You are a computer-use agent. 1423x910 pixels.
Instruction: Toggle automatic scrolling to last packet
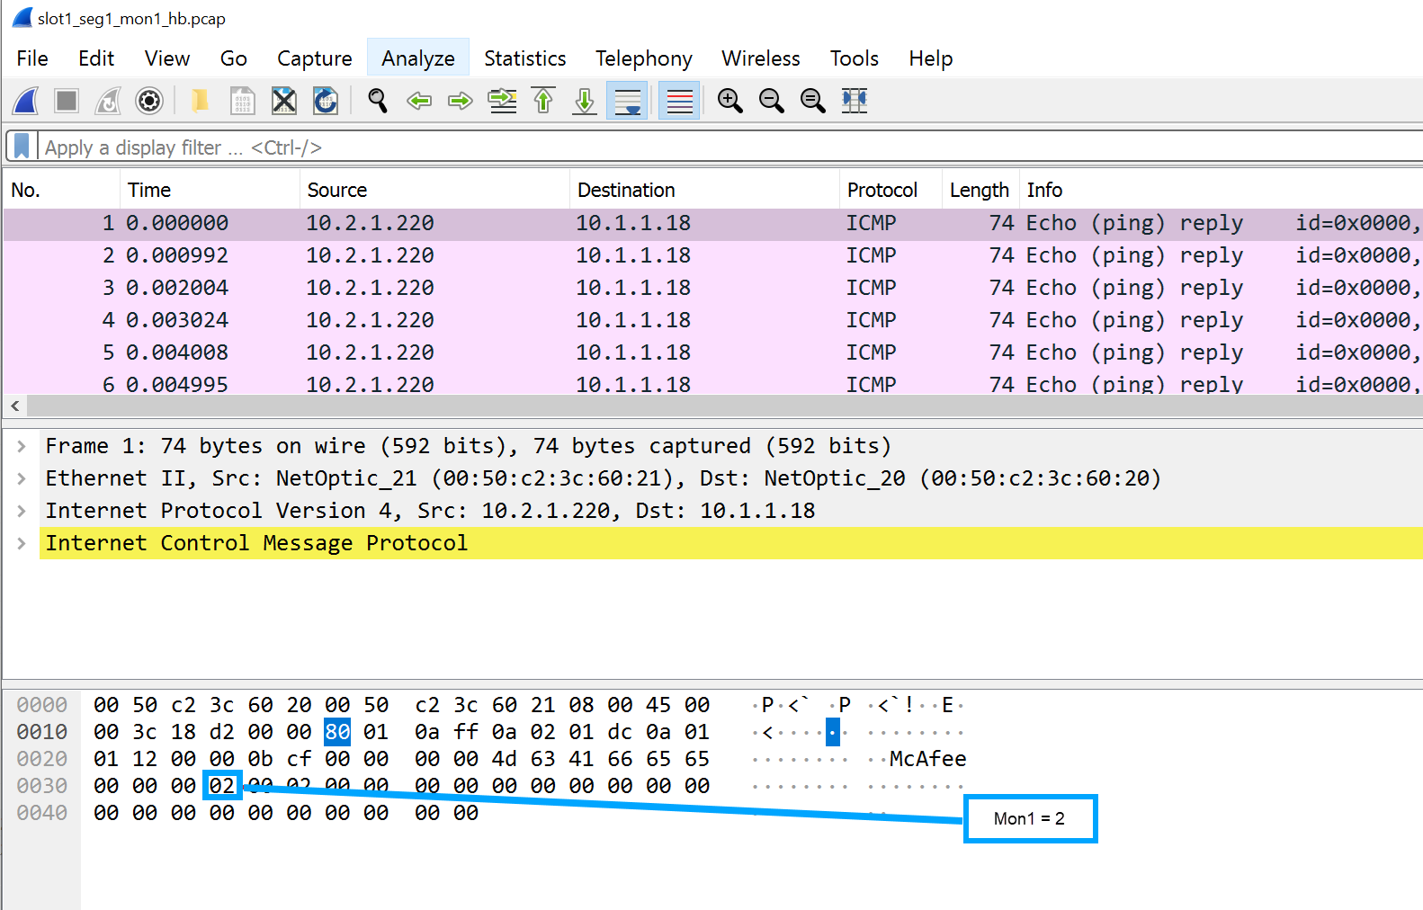[627, 101]
